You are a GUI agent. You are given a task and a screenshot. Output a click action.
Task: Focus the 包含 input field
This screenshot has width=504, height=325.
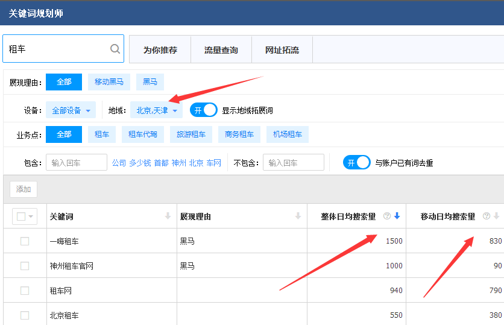pyautogui.click(x=77, y=162)
